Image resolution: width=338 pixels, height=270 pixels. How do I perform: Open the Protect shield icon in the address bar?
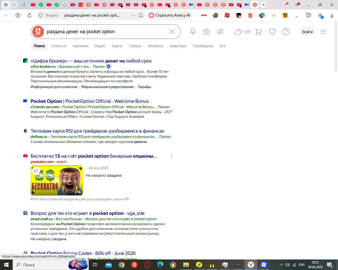[x=41, y=15]
